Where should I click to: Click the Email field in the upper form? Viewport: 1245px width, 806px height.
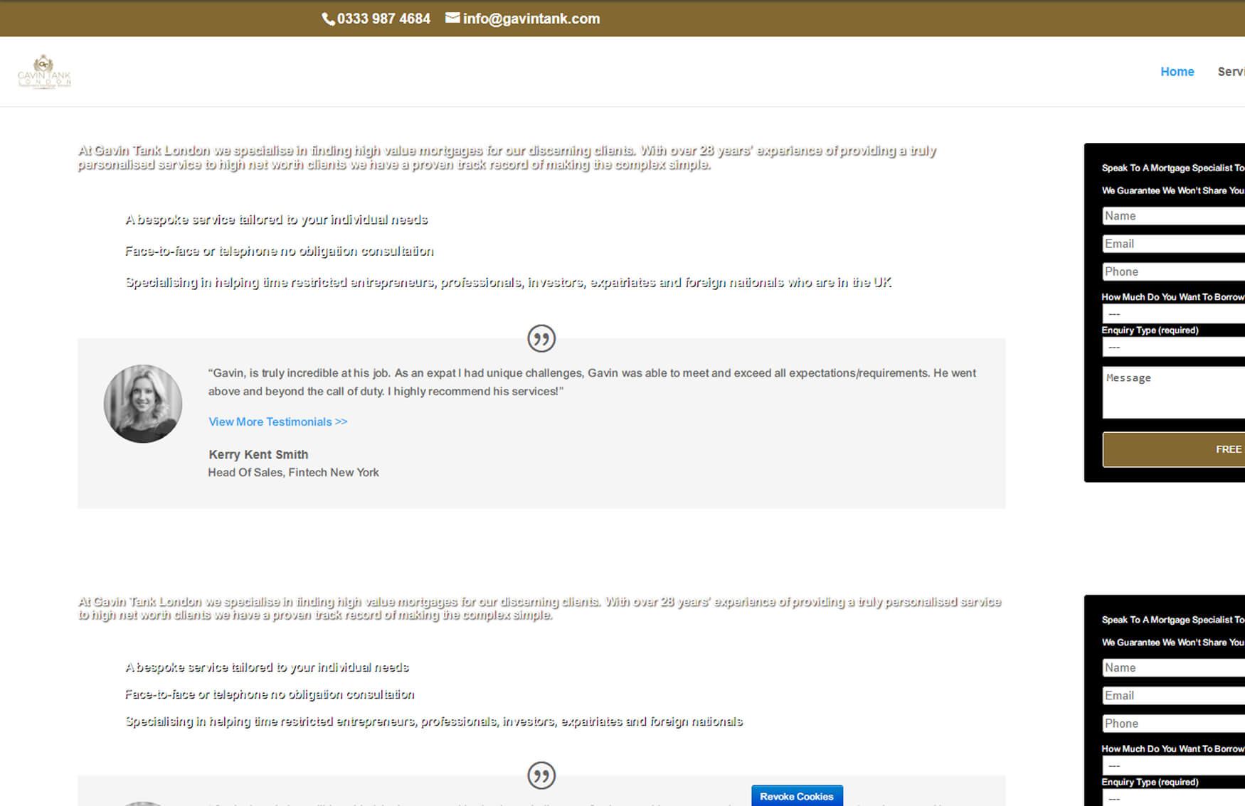pos(1174,244)
